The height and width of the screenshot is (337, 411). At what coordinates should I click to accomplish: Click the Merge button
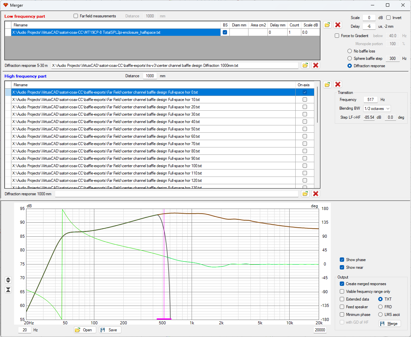[389, 324]
